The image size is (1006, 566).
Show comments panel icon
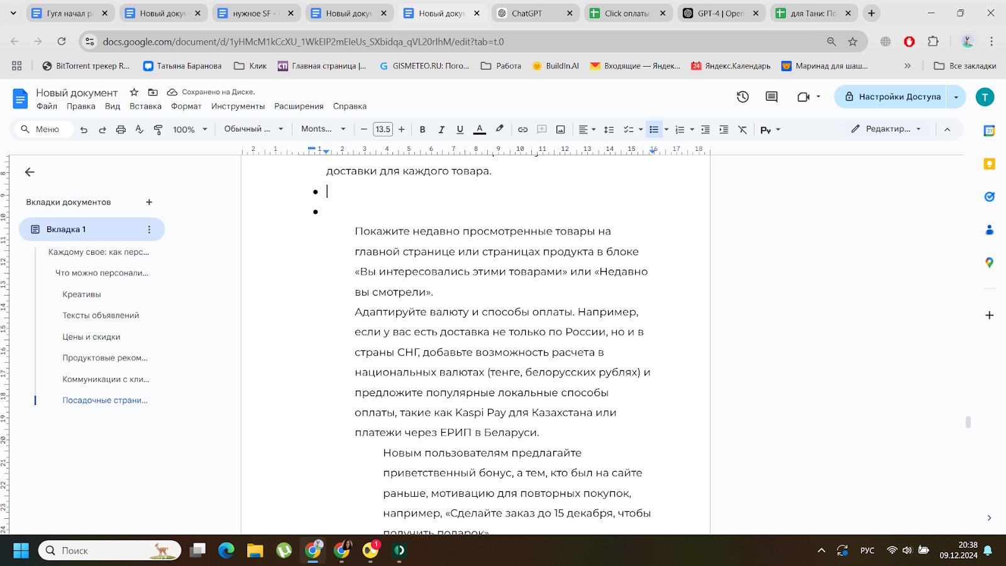[x=771, y=97]
